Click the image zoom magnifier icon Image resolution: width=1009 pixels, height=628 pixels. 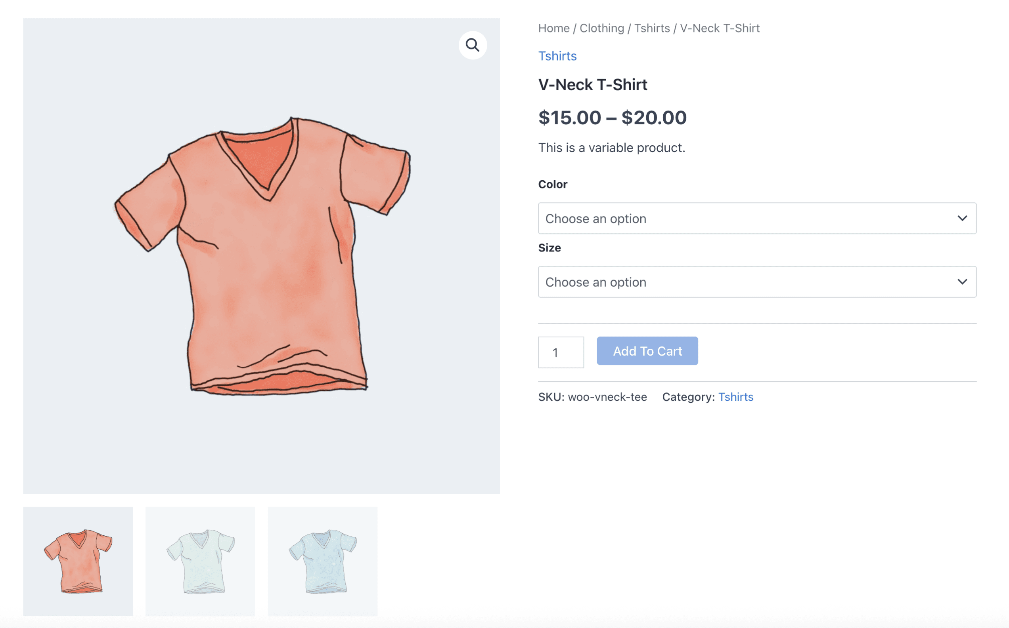click(472, 44)
